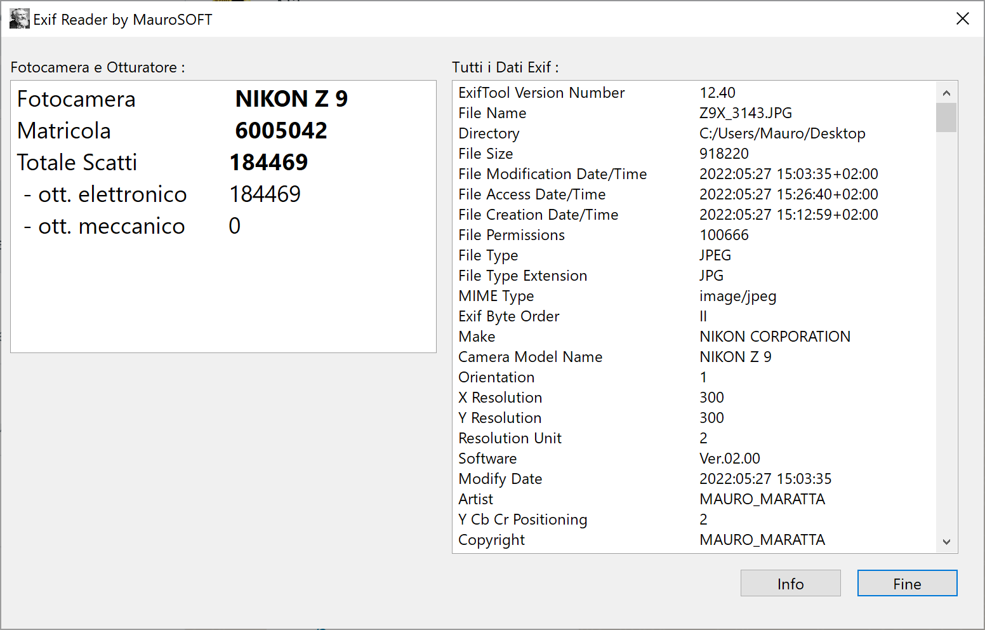
Task: Click the 12.40 version value
Action: pos(717,93)
